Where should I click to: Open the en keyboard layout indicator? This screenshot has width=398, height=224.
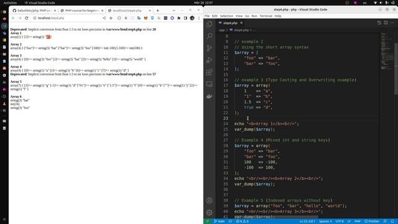click(x=365, y=2)
